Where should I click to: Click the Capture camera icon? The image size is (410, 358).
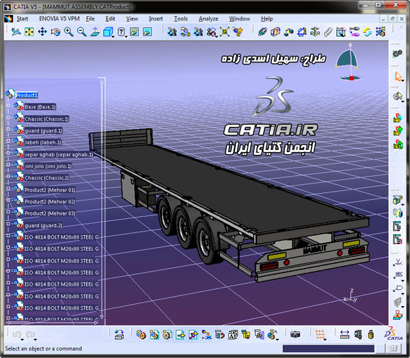(x=295, y=335)
